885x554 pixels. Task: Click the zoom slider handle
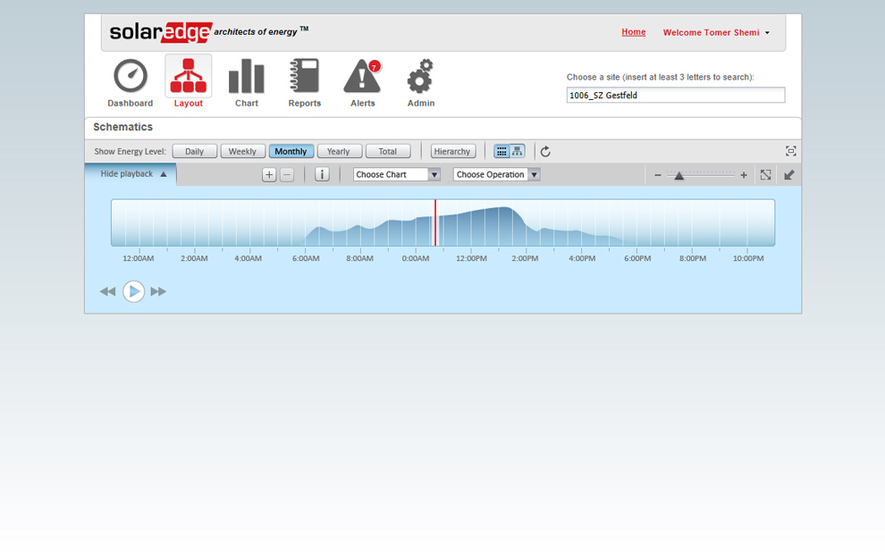coord(679,176)
